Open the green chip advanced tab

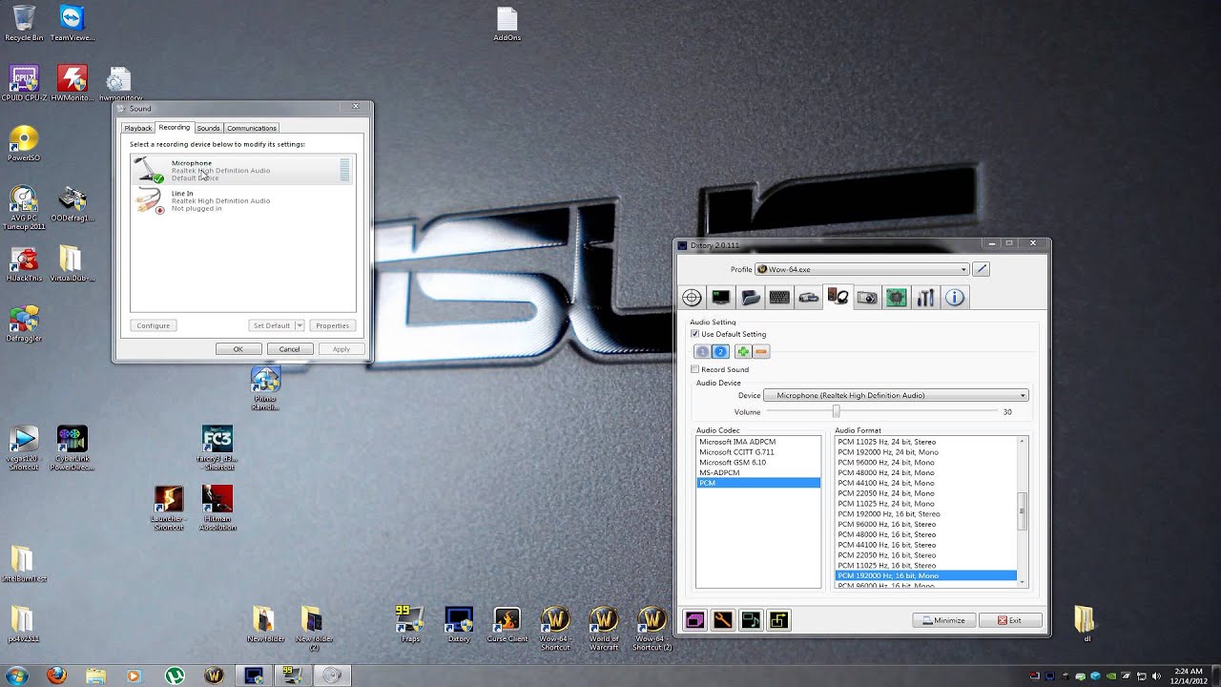click(896, 298)
